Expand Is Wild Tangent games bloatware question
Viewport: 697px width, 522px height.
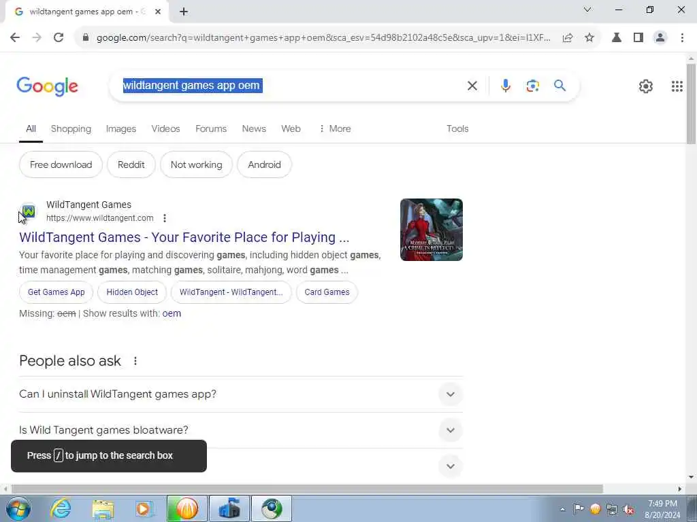coord(241,430)
